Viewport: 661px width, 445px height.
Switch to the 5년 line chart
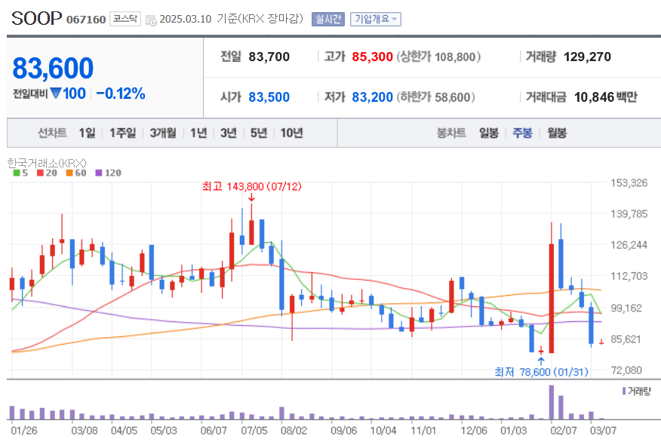[259, 133]
